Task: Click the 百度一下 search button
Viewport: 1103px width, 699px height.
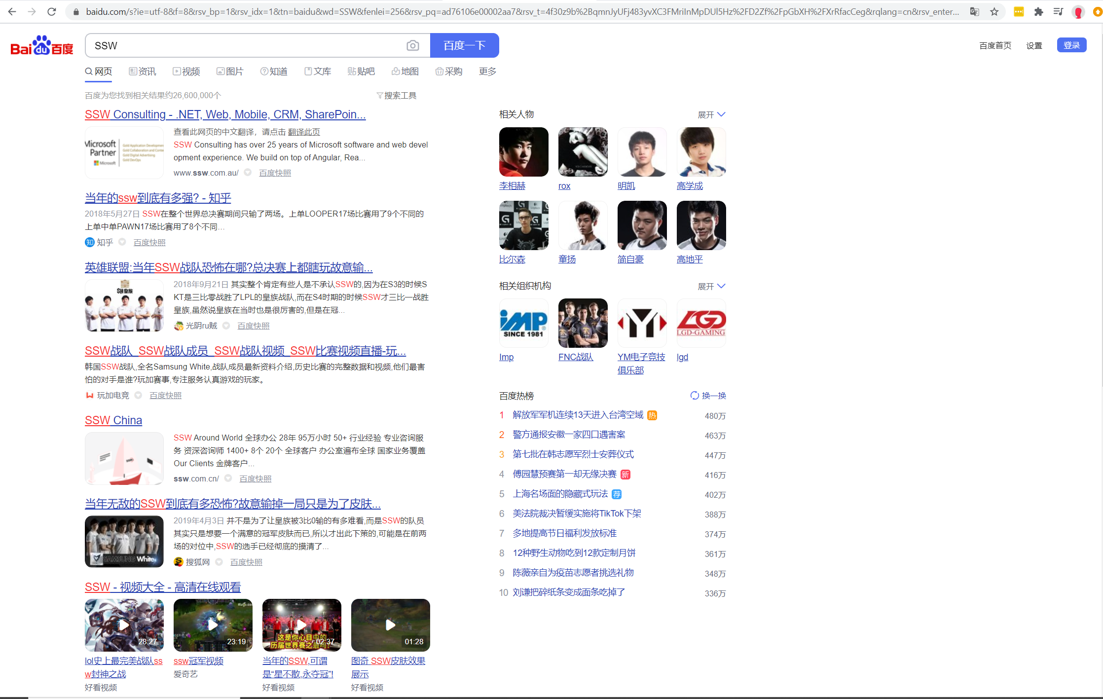Action: 464,45
